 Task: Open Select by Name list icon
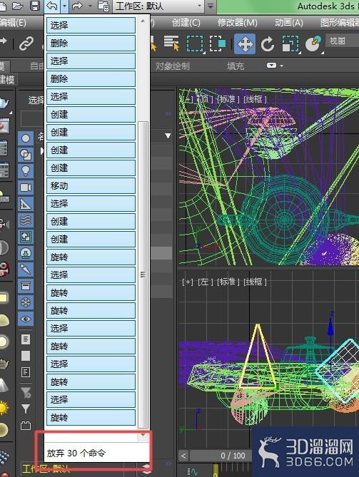tap(171, 43)
